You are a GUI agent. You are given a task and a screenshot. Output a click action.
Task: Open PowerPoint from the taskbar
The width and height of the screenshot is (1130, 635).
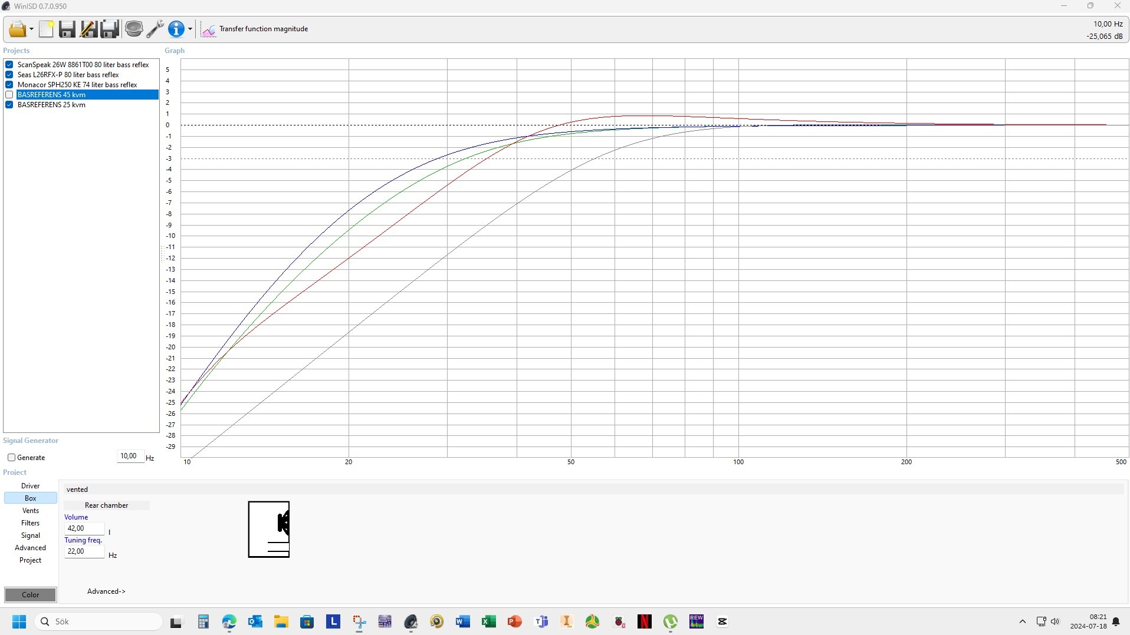point(515,621)
